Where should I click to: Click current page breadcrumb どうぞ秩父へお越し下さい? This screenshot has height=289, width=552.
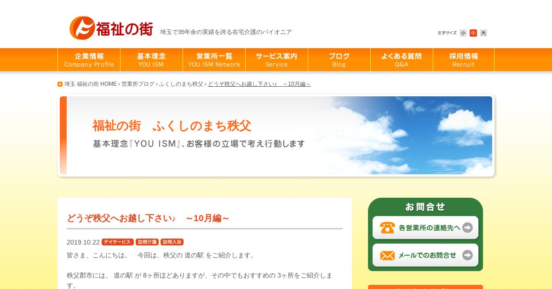pos(259,84)
